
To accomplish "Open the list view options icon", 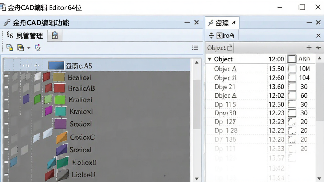I will [x=195, y=48].
